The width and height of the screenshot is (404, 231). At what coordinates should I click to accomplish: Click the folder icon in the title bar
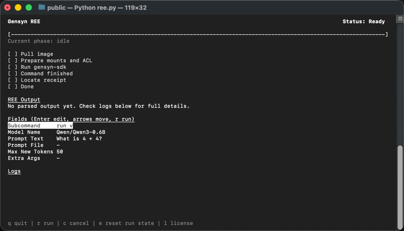[x=41, y=7]
